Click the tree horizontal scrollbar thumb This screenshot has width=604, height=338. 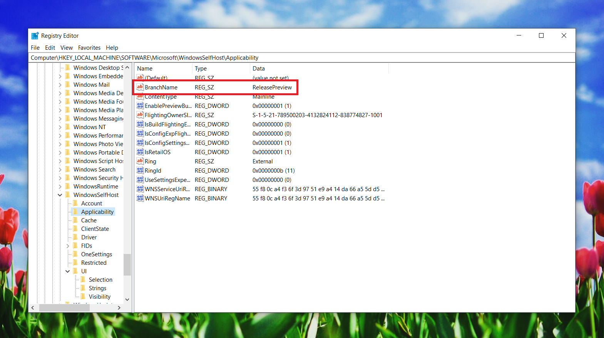click(x=64, y=308)
